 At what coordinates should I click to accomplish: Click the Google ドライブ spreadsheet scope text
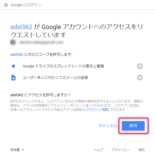coord(63,66)
